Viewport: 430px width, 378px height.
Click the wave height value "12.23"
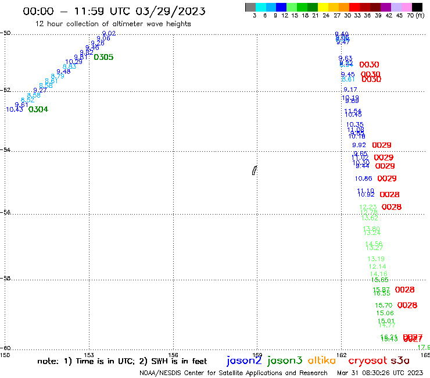click(x=368, y=207)
